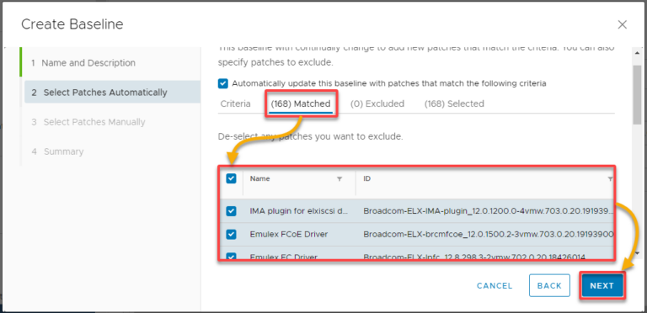This screenshot has height=313, width=647.
Task: Open the ID column filter icon
Action: pos(610,179)
